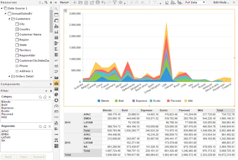Check the Region field checkbox
The height and width of the screenshot is (160, 238).
click(x=17, y=40)
